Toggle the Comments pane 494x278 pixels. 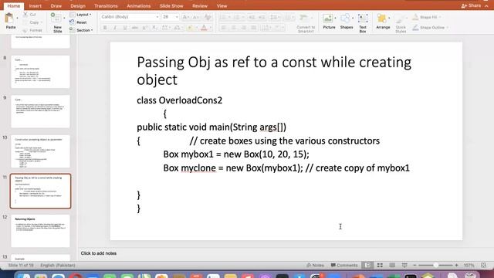coord(344,266)
